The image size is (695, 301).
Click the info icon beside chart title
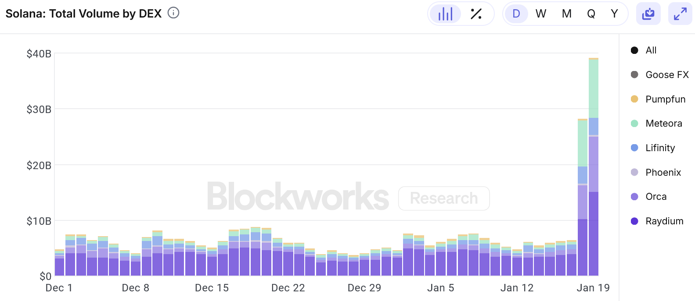pos(173,13)
